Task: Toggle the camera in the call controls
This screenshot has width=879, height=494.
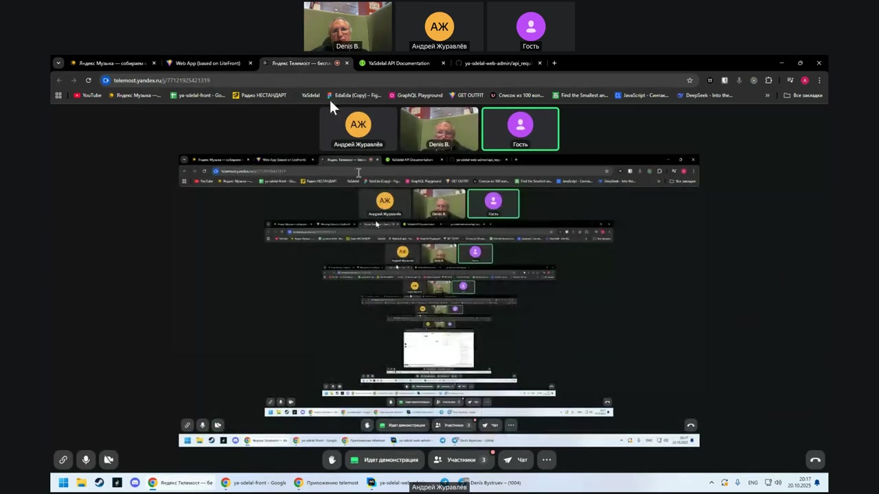Action: click(109, 460)
